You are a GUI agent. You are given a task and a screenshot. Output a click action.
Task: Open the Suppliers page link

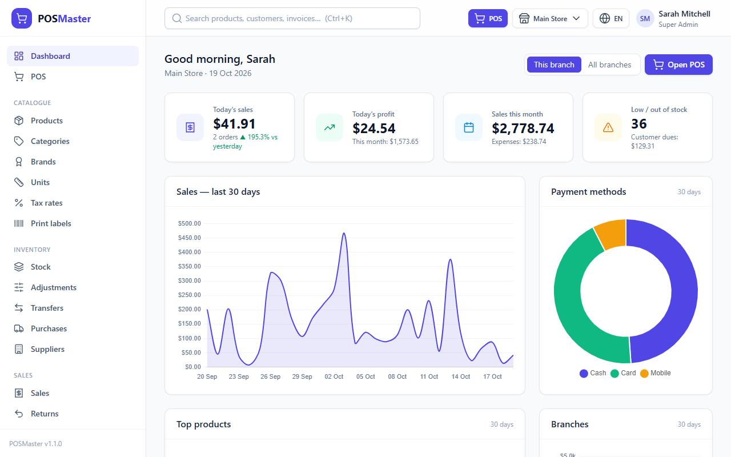(x=73, y=349)
